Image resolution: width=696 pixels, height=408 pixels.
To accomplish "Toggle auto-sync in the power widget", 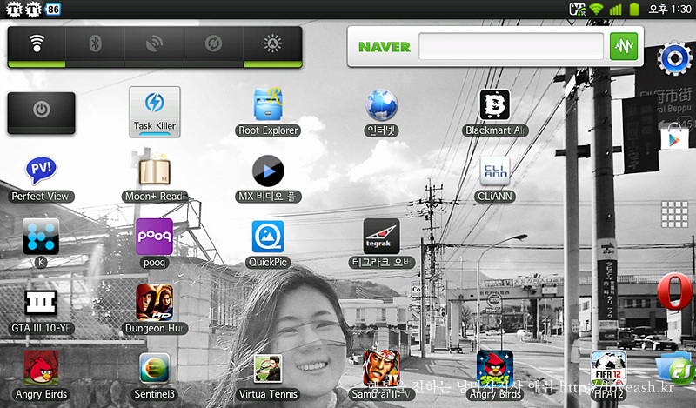I will coord(213,47).
